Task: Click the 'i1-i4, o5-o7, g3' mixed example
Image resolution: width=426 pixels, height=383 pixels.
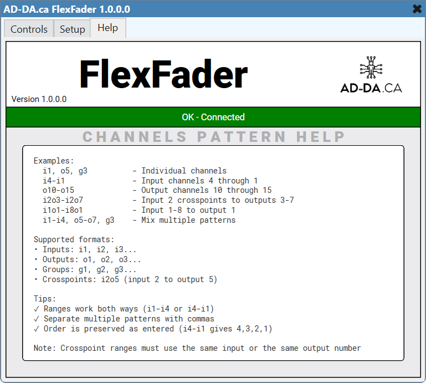Action: pyautogui.click(x=79, y=221)
